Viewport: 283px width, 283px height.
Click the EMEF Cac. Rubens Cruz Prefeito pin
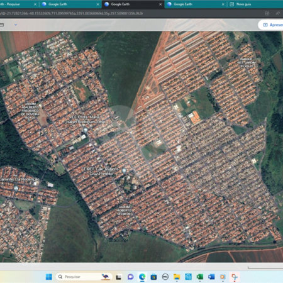124,171
